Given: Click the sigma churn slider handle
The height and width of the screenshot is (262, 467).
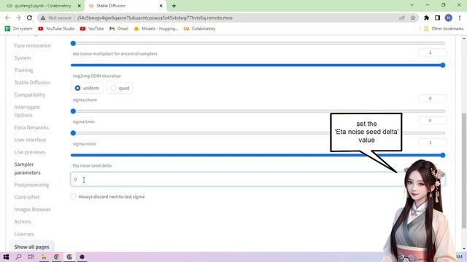Looking at the screenshot, I should 73,111.
